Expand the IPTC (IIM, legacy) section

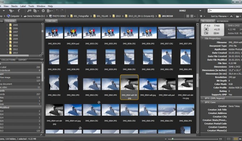coord(203,98)
